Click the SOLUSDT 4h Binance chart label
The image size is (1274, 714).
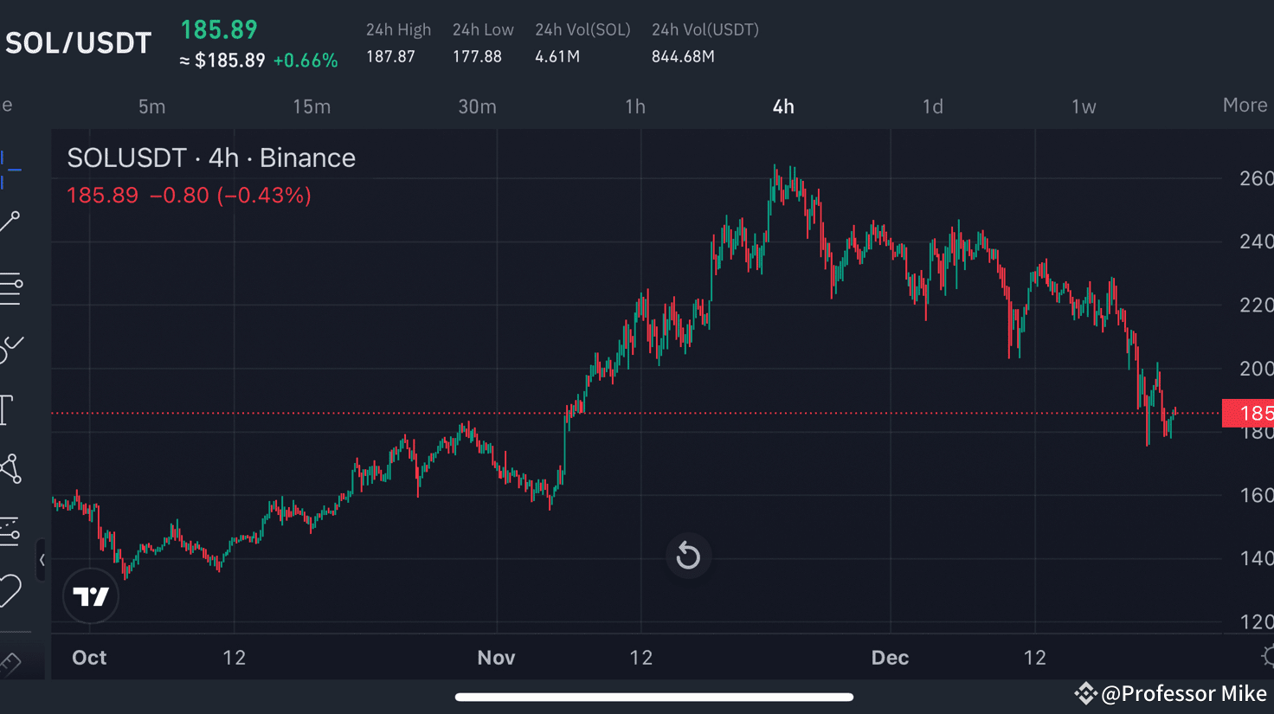click(211, 158)
